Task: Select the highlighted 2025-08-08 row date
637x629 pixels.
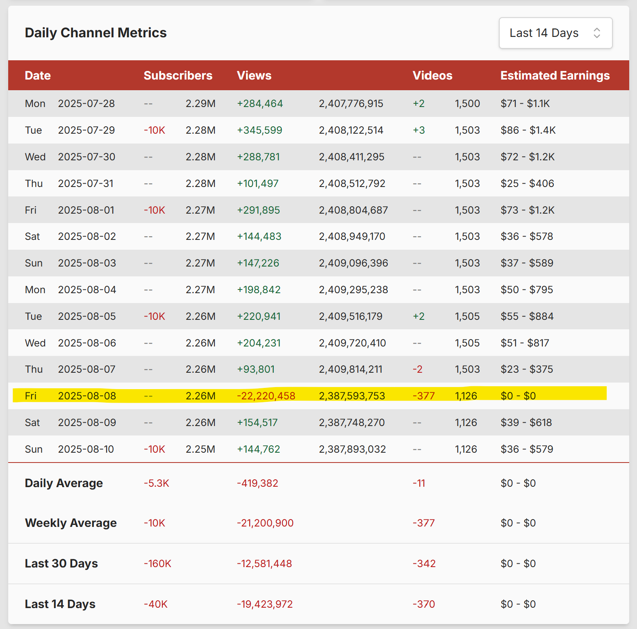Action: (x=87, y=396)
